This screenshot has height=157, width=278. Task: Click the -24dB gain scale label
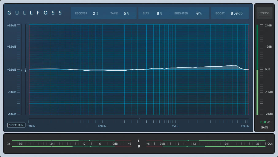269,114
